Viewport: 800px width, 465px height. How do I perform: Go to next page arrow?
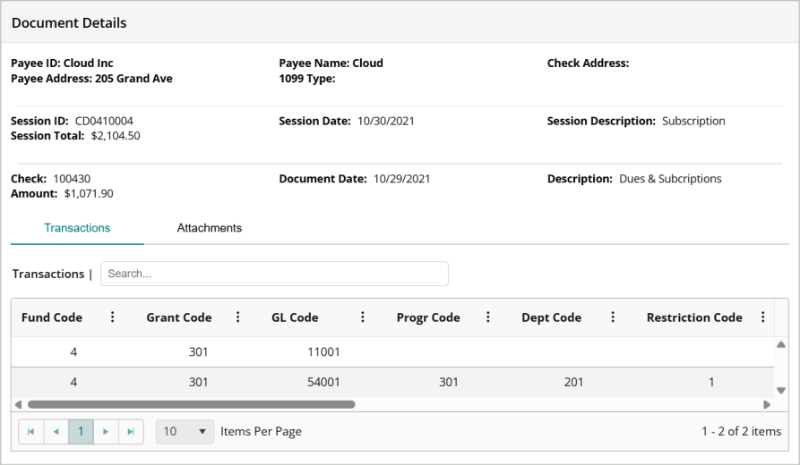[x=106, y=432]
